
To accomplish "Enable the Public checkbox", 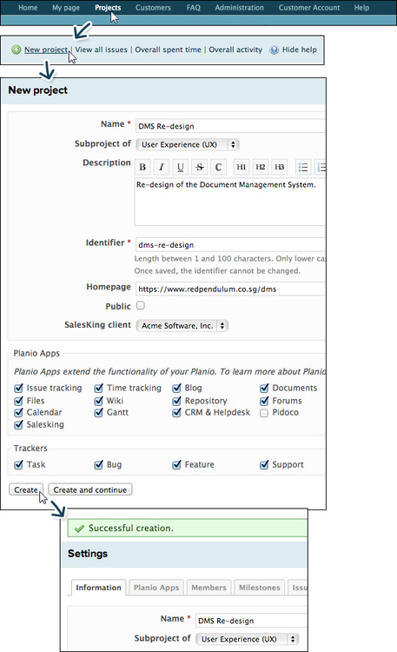I will [x=141, y=306].
